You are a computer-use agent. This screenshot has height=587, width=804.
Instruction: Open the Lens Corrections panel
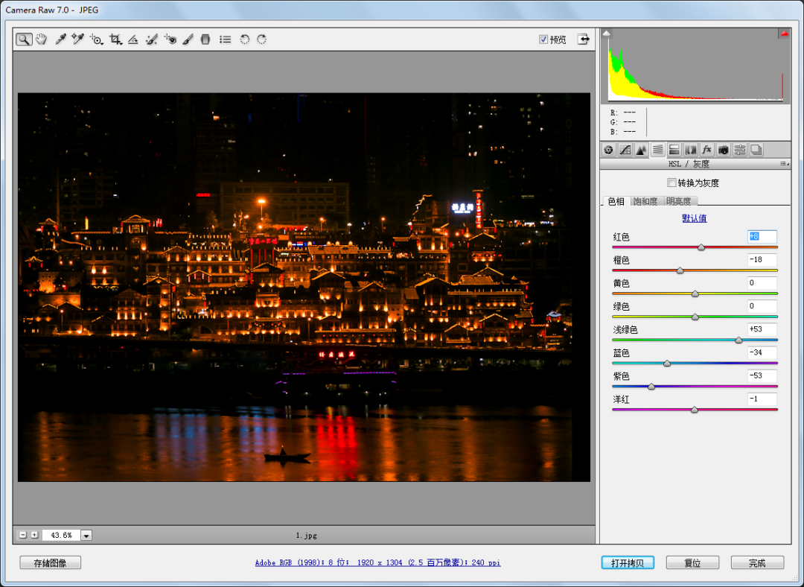[x=690, y=150]
